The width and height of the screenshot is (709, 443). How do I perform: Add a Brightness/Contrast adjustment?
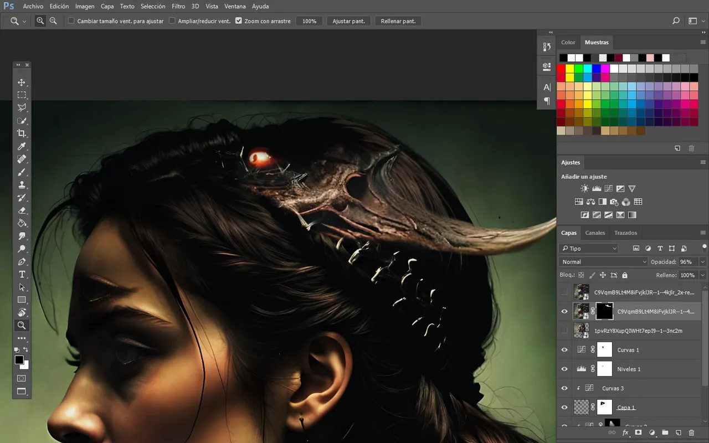(584, 189)
